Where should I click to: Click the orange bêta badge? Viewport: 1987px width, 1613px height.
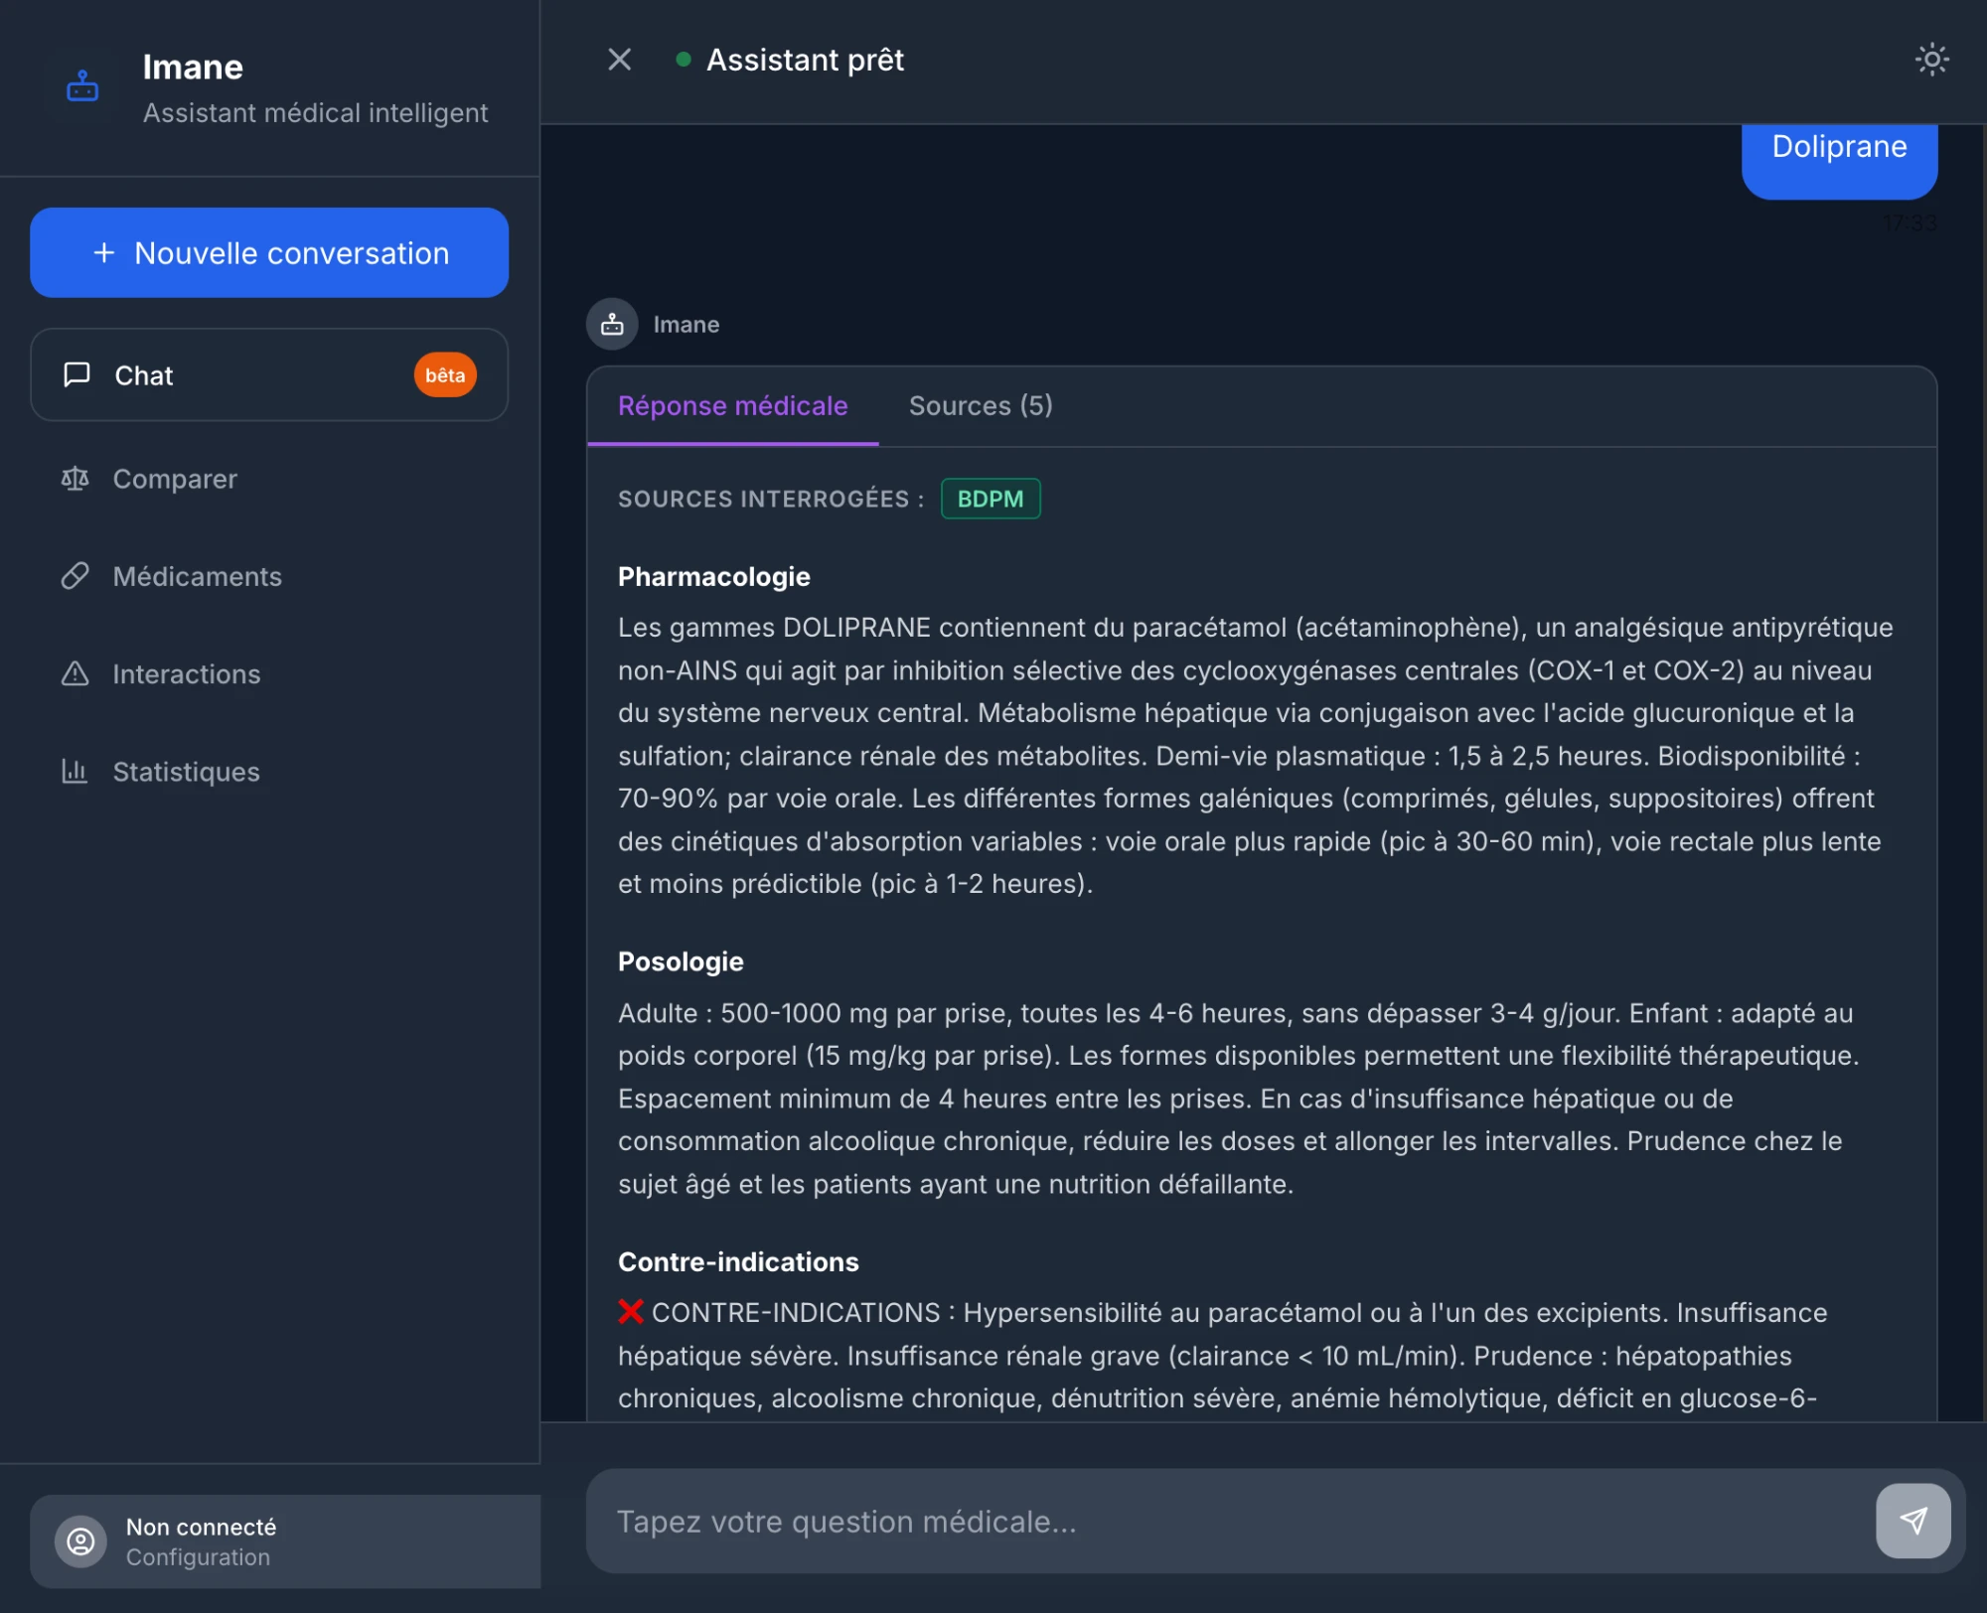[x=445, y=374]
